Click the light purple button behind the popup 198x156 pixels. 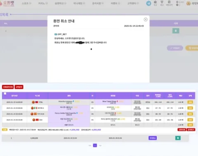tap(175, 48)
